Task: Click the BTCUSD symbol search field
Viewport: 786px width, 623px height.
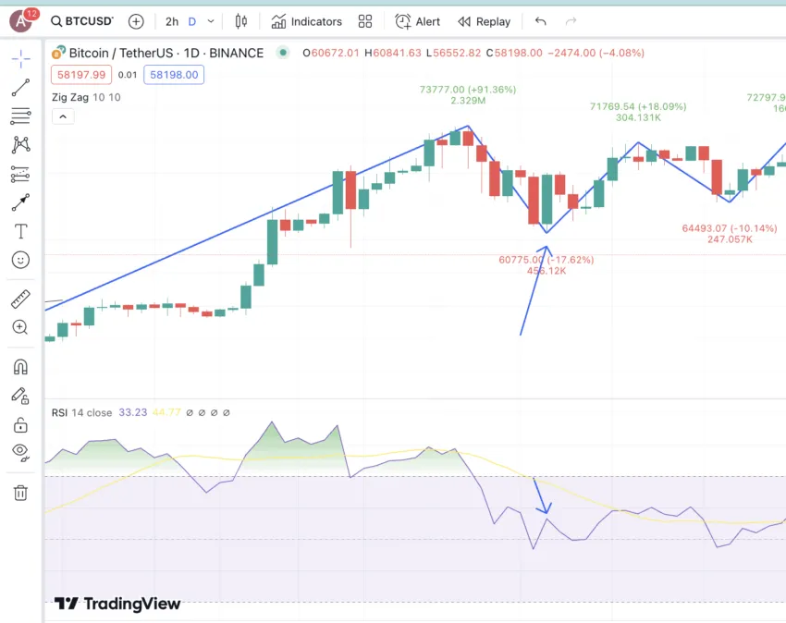Action: tap(82, 21)
